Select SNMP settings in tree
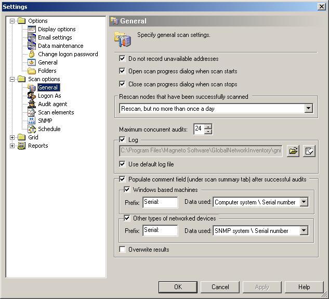Screen dimensions: 329x299 coord(45,121)
